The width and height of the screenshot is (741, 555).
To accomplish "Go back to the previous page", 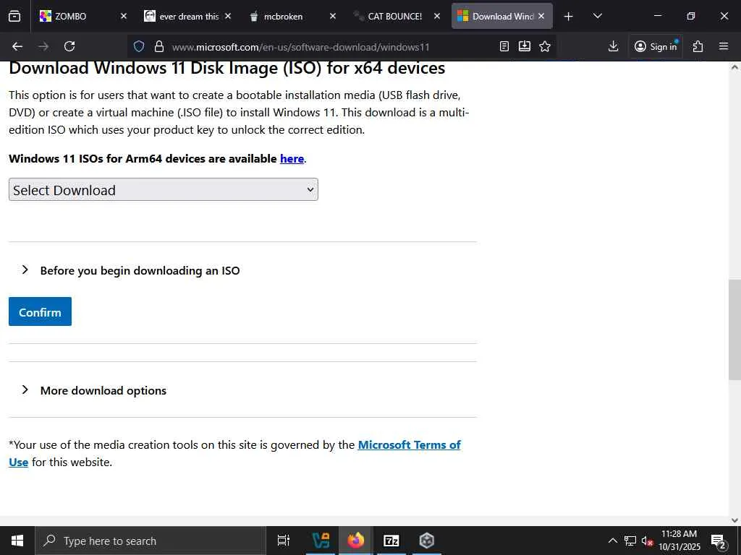I will coord(17,46).
